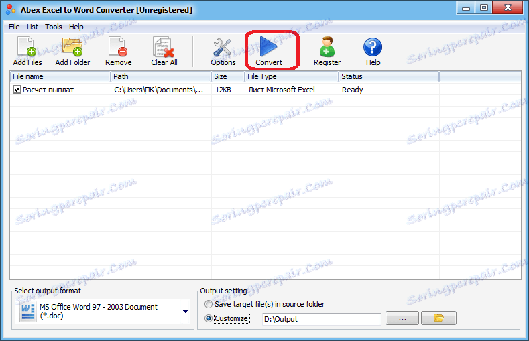Remove the selected file from the list
529x341 pixels.
(x=118, y=51)
